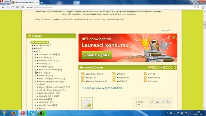Launch Firefox from the taskbar
206x116 pixels.
pyautogui.click(x=13, y=113)
